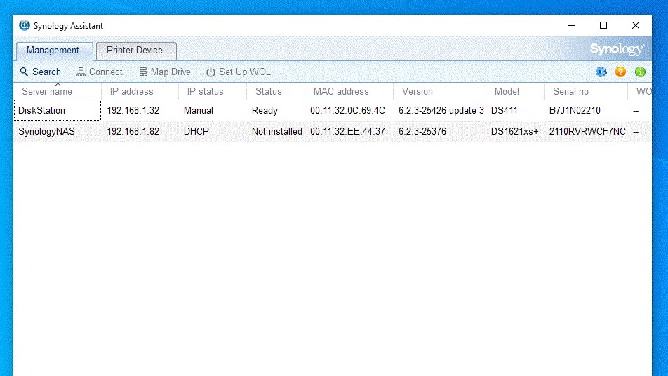668x376 pixels.
Task: Close the Synology Assistant window
Action: (x=635, y=25)
